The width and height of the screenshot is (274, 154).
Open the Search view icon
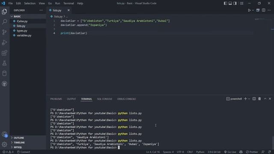tap(4, 22)
